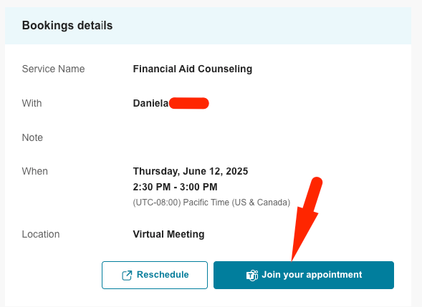Click the Join your appointment text
Image resolution: width=422 pixels, height=307 pixels.
(312, 275)
